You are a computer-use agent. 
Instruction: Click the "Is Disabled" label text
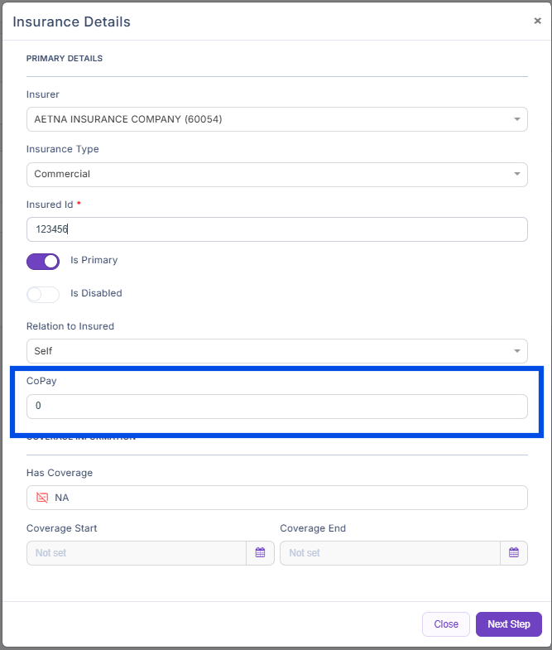tap(96, 293)
